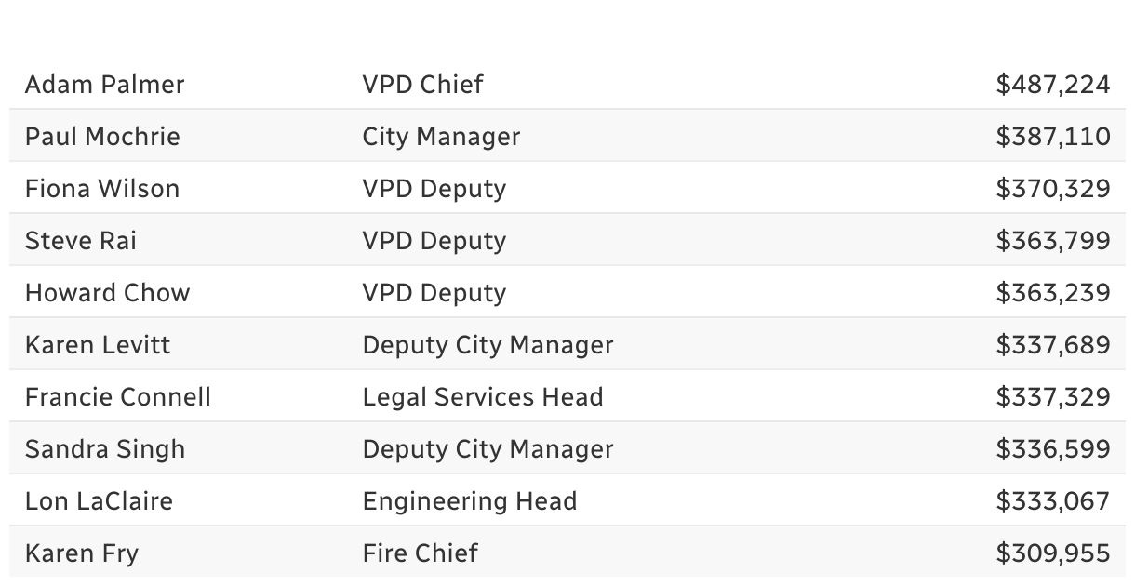Select the Francie Connell name cell
Viewport: 1135px width, 586px height.
118,397
